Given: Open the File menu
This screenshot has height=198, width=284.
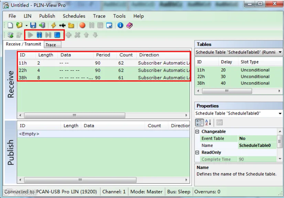Looking at the screenshot, I should click(12, 16).
